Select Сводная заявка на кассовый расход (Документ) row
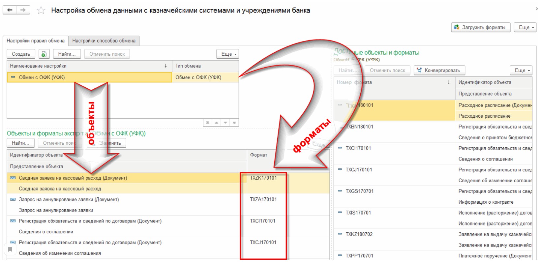 [127, 178]
